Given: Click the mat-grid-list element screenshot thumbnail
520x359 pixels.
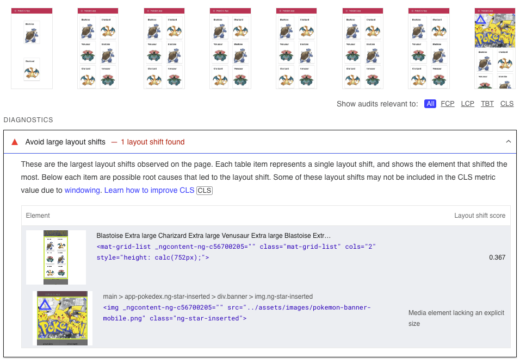Looking at the screenshot, I should coord(55,257).
